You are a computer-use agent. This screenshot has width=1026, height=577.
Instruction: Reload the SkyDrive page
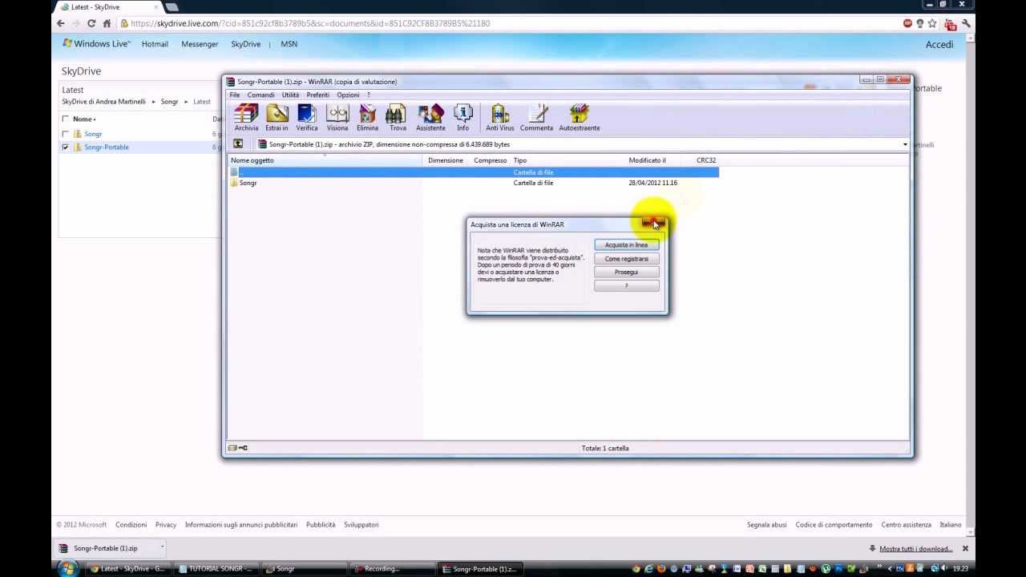pyautogui.click(x=91, y=23)
